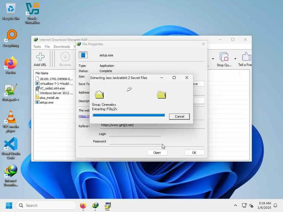Open Internet Download Manager desktop shortcut
The image size is (283, 212).
(x=11, y=175)
